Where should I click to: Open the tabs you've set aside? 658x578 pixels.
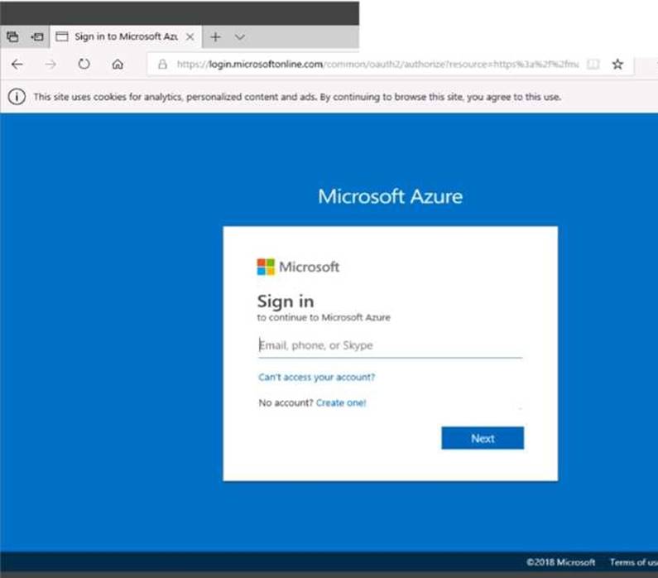click(12, 37)
